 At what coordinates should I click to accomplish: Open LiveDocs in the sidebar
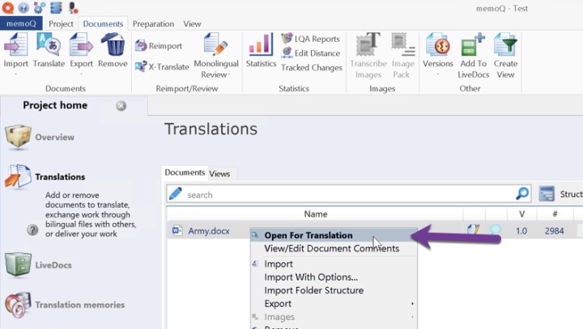tap(38, 265)
